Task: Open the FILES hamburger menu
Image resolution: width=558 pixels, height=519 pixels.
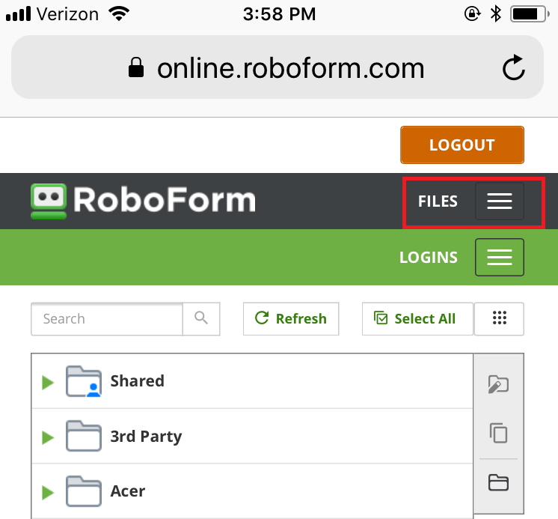Action: click(x=499, y=201)
